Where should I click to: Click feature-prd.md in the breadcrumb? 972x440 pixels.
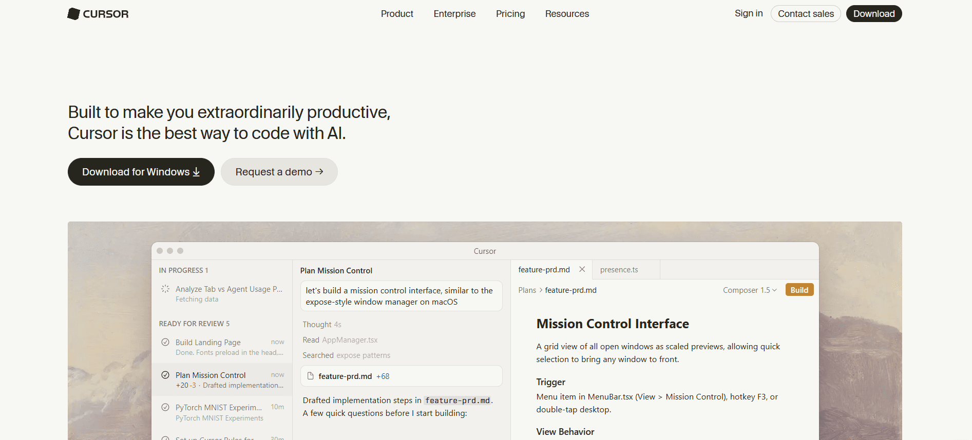point(570,290)
